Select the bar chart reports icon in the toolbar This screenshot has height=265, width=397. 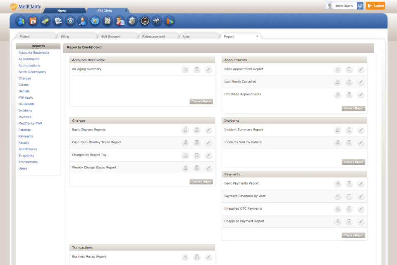tap(170, 21)
